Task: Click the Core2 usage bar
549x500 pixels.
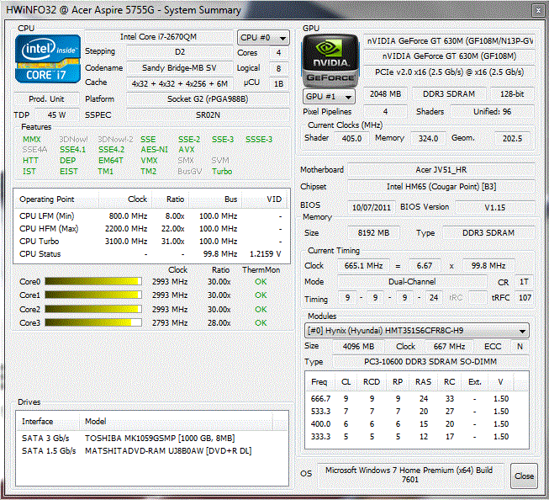Action: tap(93, 309)
